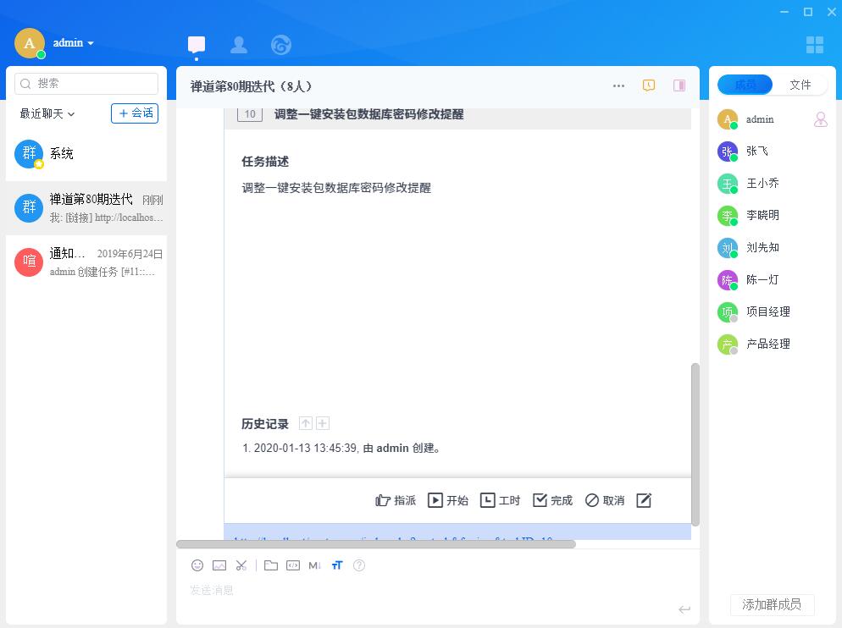Open the ZenTao extensions swirl icon
The image size is (842, 628).
click(x=281, y=45)
